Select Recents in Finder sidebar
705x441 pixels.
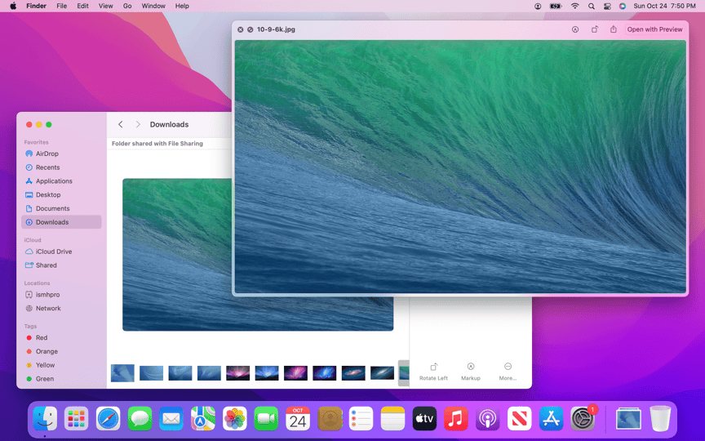pos(61,167)
